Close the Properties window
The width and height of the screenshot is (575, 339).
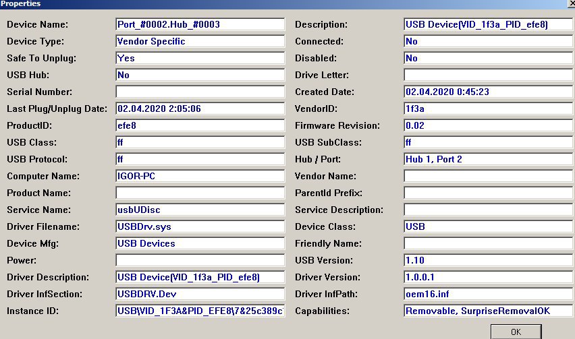tap(570, 3)
